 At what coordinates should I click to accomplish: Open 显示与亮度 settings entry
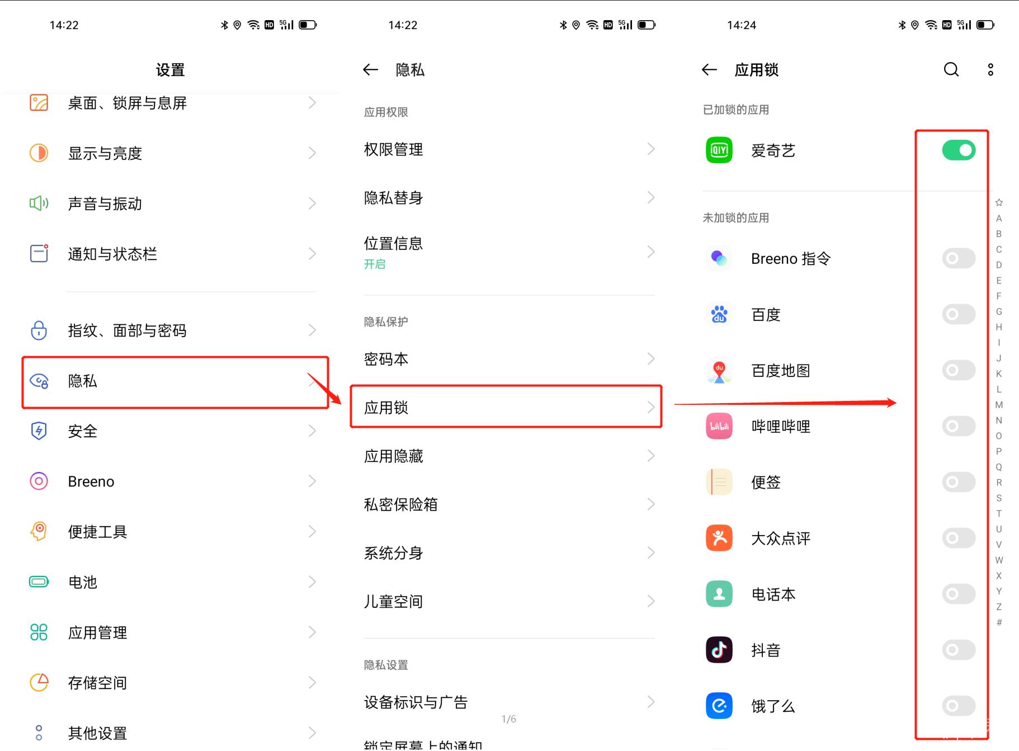tap(172, 153)
